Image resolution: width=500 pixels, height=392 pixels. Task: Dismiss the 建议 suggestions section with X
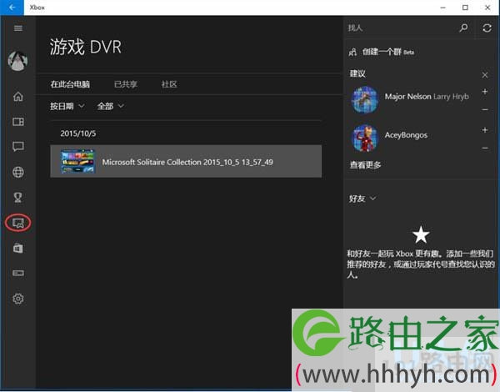[x=485, y=75]
